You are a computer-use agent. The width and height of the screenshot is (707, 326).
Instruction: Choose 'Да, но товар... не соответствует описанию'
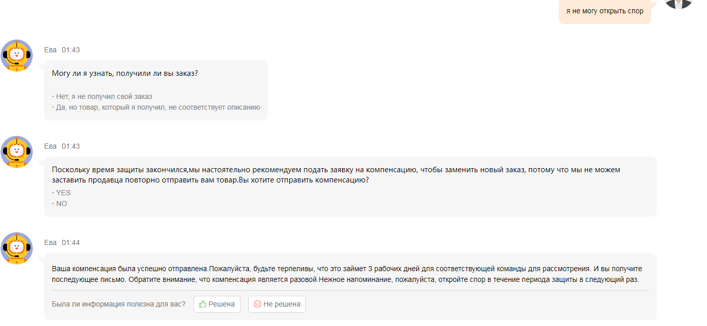(x=156, y=107)
